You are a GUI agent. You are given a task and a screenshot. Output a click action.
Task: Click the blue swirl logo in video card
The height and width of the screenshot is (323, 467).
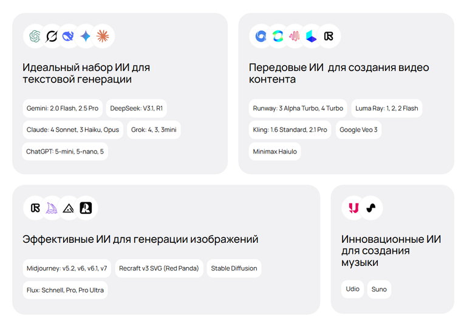pyautogui.click(x=261, y=36)
